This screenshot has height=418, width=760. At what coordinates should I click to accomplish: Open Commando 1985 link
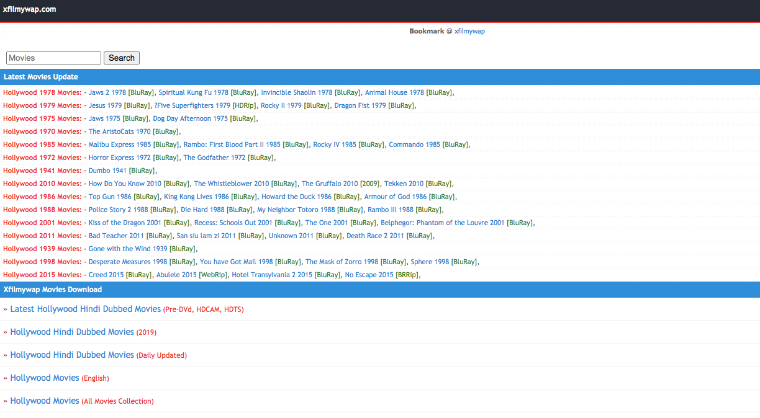tap(415, 145)
